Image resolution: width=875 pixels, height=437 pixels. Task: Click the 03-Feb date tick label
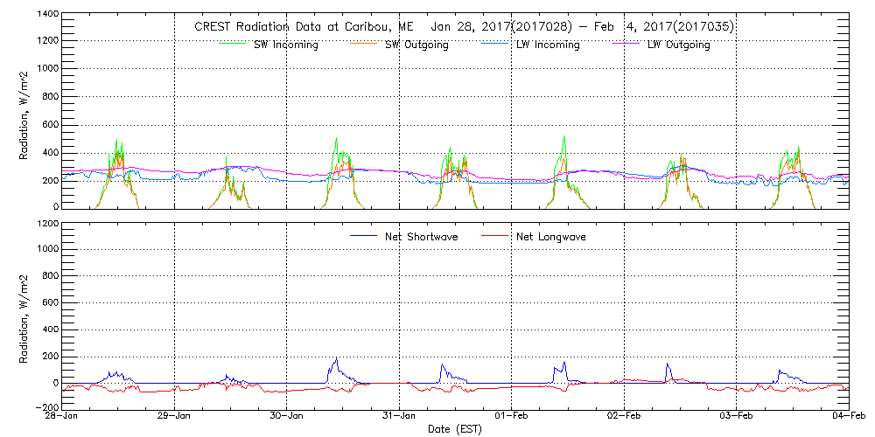click(x=736, y=416)
